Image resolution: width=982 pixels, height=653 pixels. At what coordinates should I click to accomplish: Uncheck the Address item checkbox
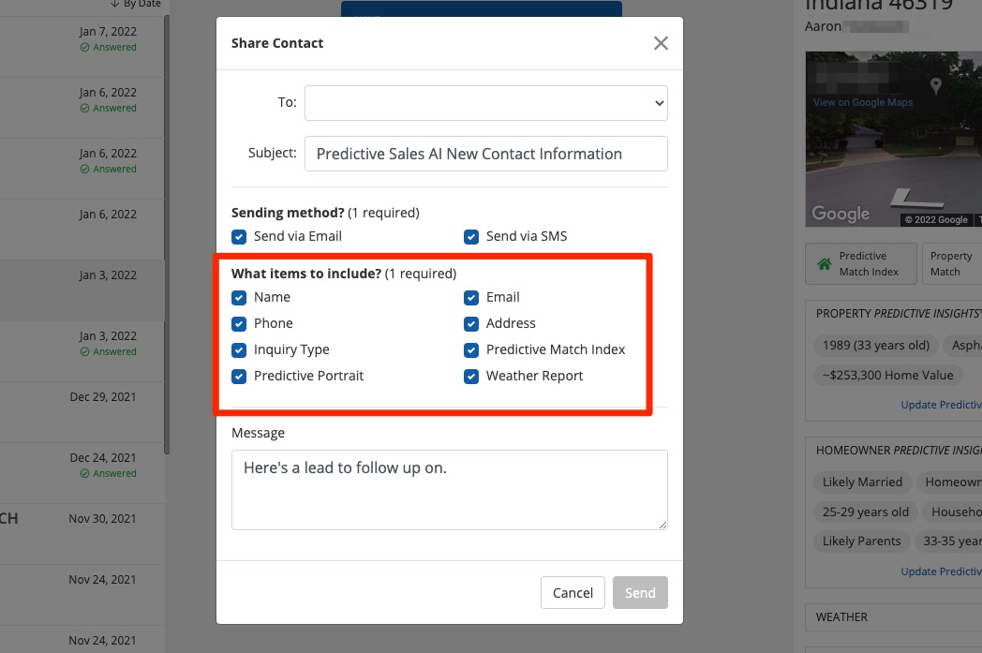tap(472, 324)
